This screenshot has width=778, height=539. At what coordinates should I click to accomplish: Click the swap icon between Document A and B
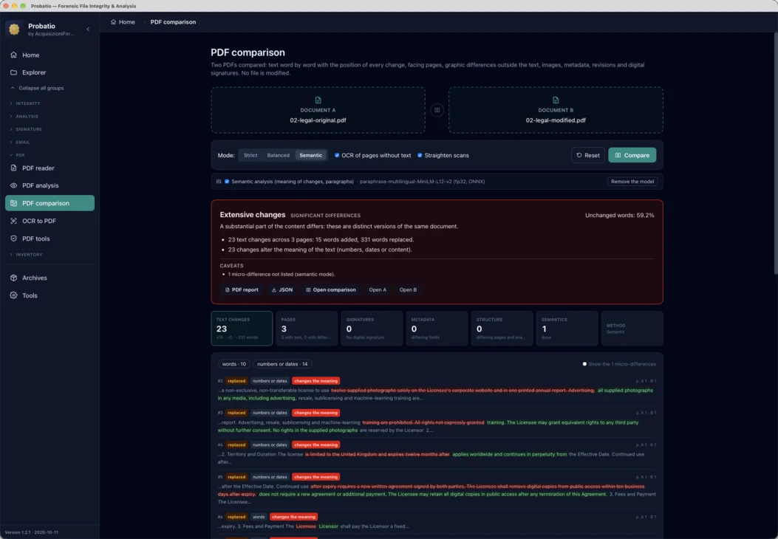pyautogui.click(x=437, y=110)
